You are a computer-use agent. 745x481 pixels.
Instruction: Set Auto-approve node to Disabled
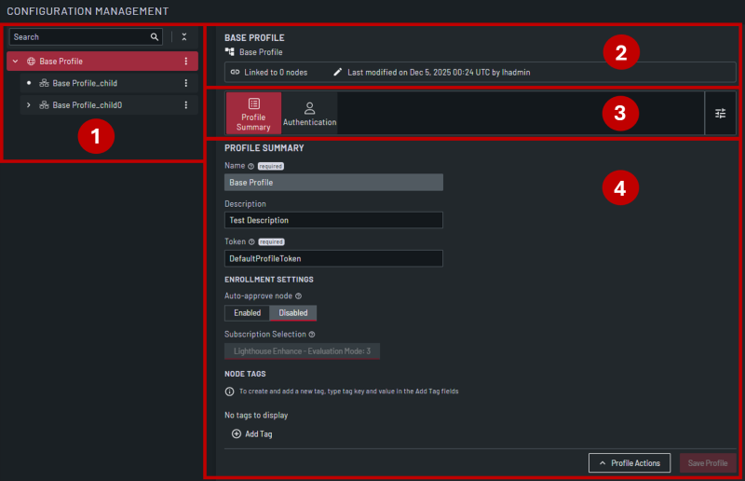(x=293, y=313)
